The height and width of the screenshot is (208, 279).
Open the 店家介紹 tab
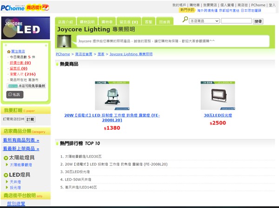(66, 22)
